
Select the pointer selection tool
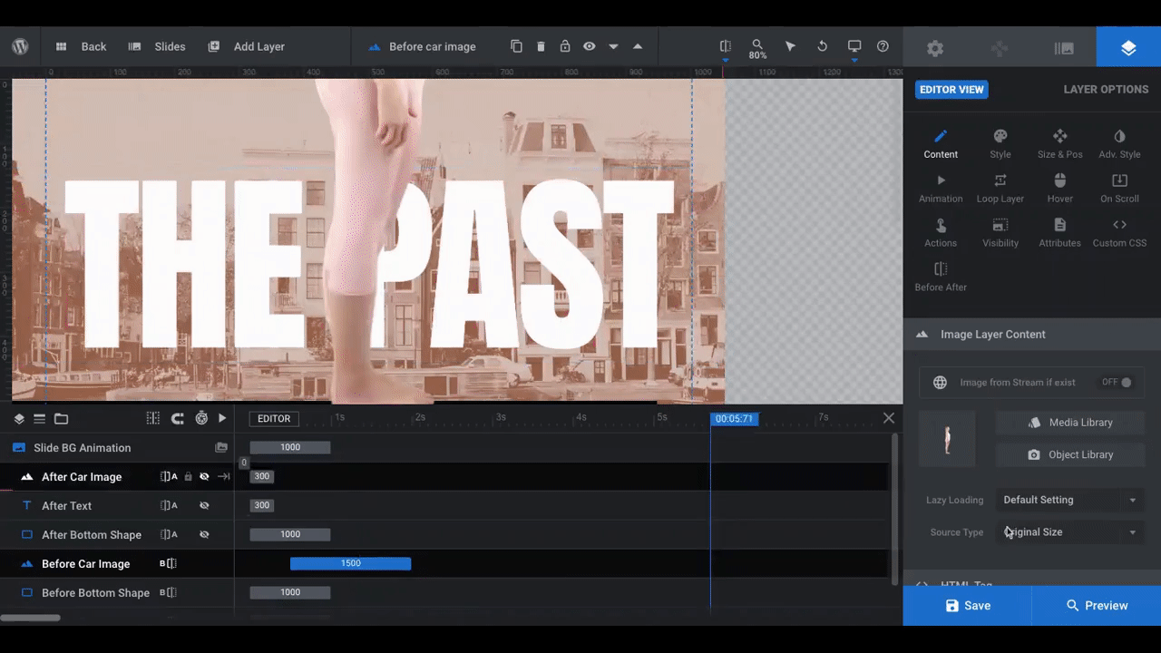790,46
